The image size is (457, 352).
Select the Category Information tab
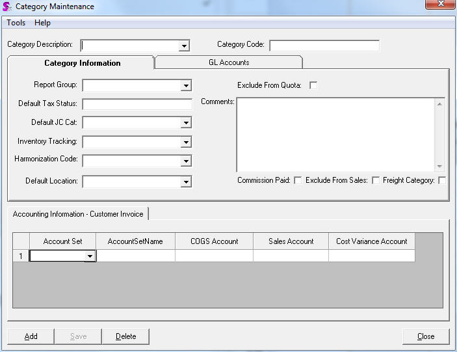click(x=82, y=63)
